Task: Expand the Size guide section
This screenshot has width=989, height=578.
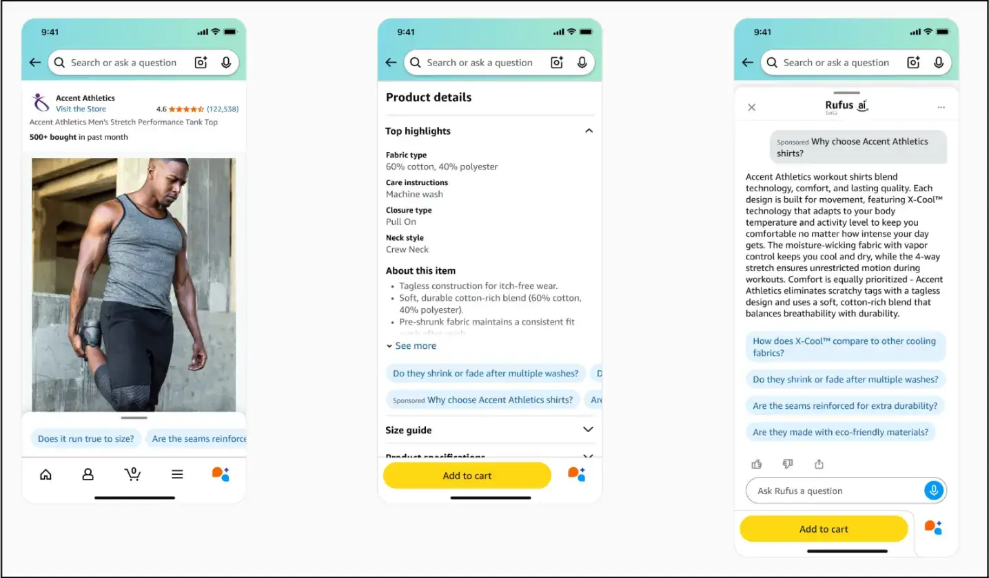Action: pyautogui.click(x=588, y=429)
